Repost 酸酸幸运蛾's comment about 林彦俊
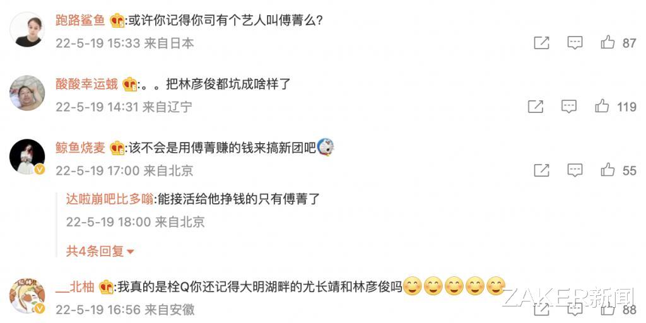 pyautogui.click(x=535, y=107)
